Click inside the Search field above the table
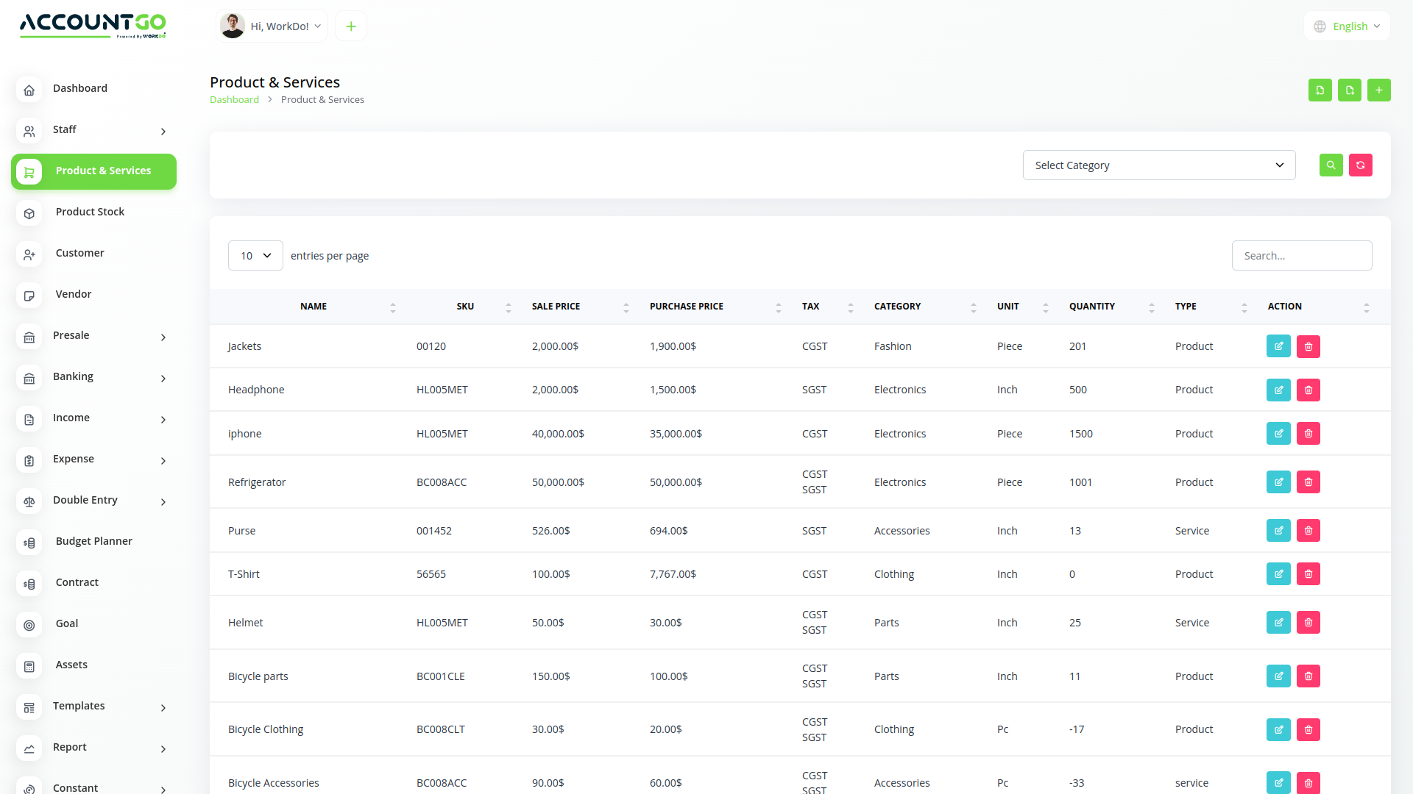This screenshot has height=794, width=1413. 1302,255
